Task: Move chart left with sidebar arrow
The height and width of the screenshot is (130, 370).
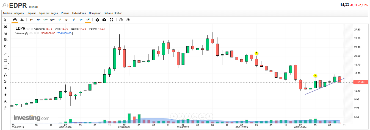Action: pos(5,88)
